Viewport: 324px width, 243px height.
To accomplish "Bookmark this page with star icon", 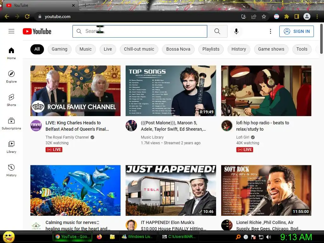I will [x=264, y=16].
